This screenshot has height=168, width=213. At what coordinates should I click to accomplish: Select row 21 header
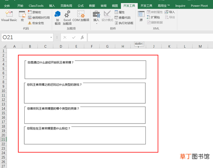tap(3, 139)
